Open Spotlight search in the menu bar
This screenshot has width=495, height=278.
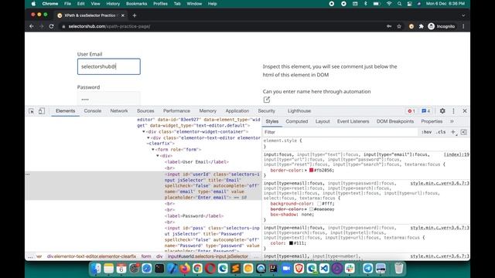tap(399, 4)
